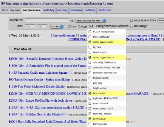Open $1800 / 2br Remodeled Flat listing

47,66
